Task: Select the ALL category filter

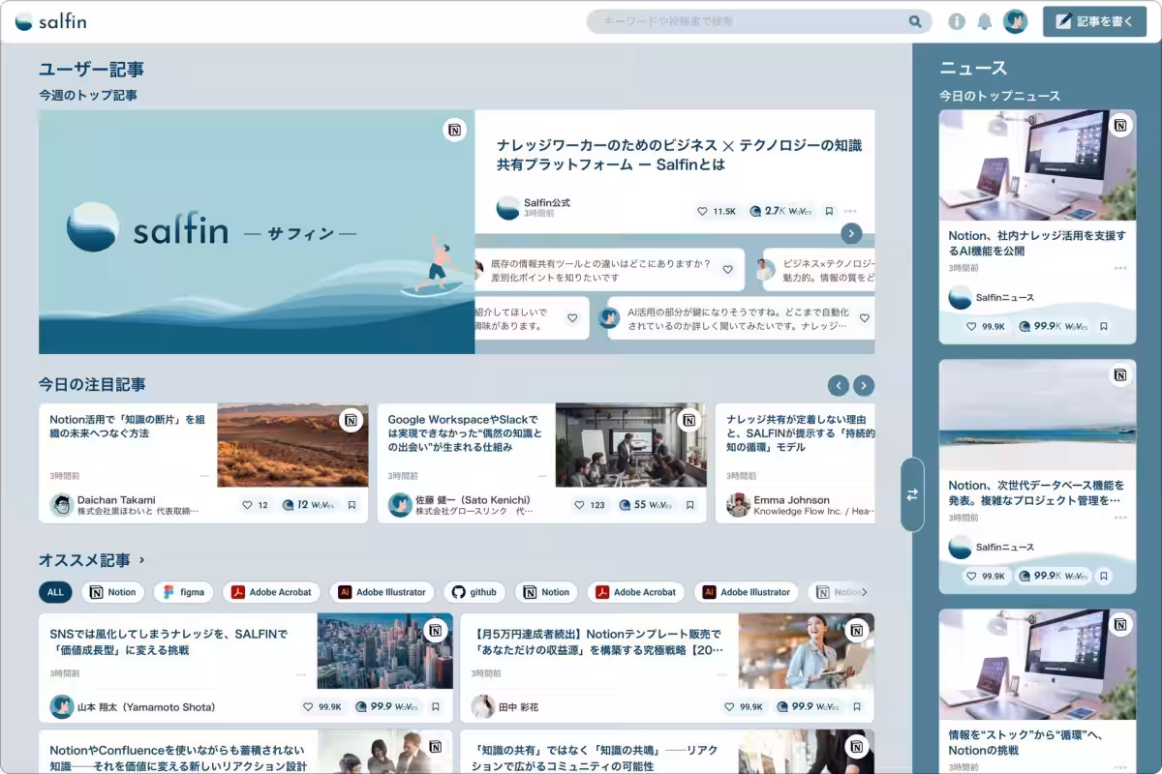Action: click(x=55, y=592)
